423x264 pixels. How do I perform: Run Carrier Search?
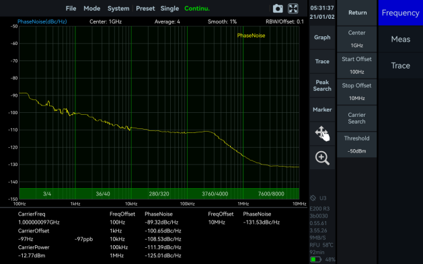[x=356, y=118]
